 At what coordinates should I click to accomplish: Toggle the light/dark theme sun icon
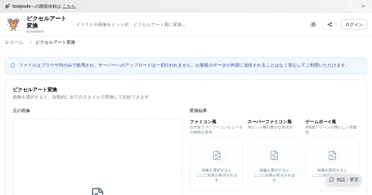[x=313, y=24]
